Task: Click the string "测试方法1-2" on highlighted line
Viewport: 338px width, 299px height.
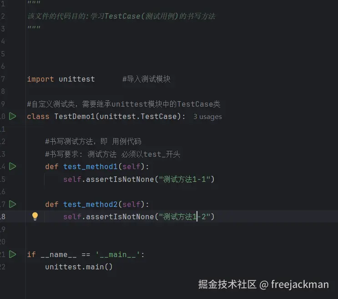Action: click(184, 217)
